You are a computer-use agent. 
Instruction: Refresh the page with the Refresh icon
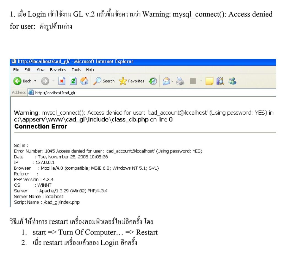click(73, 81)
